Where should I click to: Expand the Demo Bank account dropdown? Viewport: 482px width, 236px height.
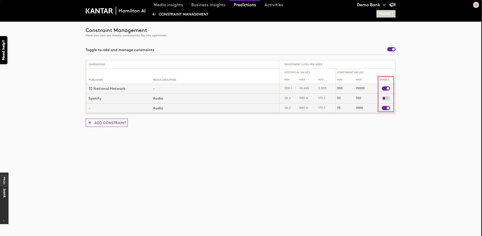[x=371, y=5]
